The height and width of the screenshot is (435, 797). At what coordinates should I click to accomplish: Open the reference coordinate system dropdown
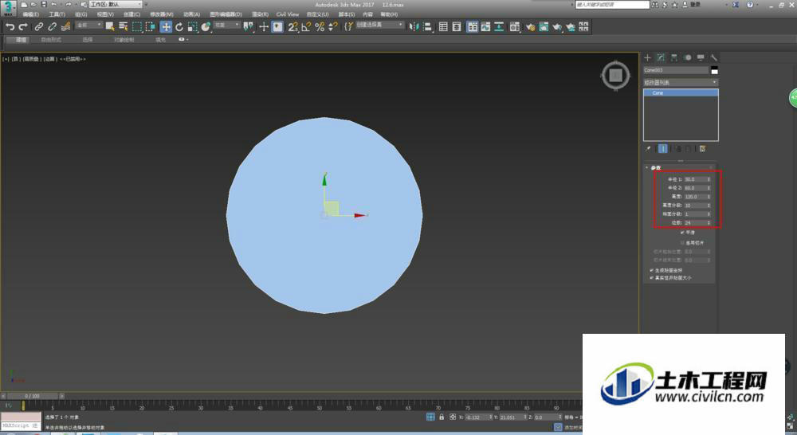226,25
